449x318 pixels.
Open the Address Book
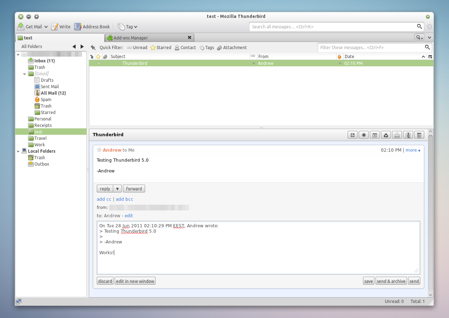coord(92,27)
